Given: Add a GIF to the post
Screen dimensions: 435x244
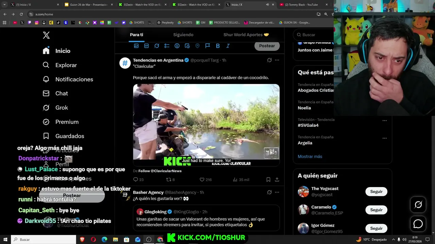Looking at the screenshot, I should click(x=146, y=46).
